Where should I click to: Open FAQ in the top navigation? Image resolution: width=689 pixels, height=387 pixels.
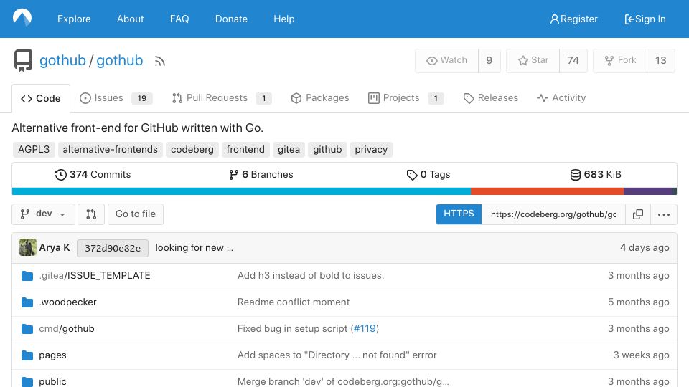pyautogui.click(x=179, y=19)
